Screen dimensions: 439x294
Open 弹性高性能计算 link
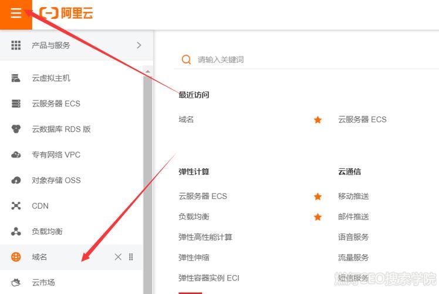point(205,237)
